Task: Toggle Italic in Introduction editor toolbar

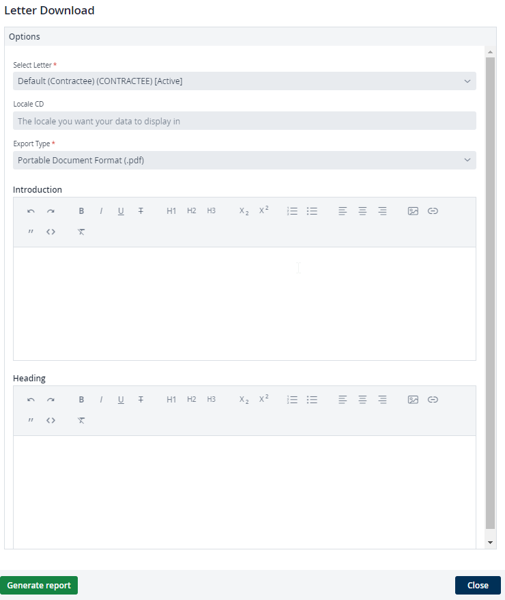Action: coord(101,211)
